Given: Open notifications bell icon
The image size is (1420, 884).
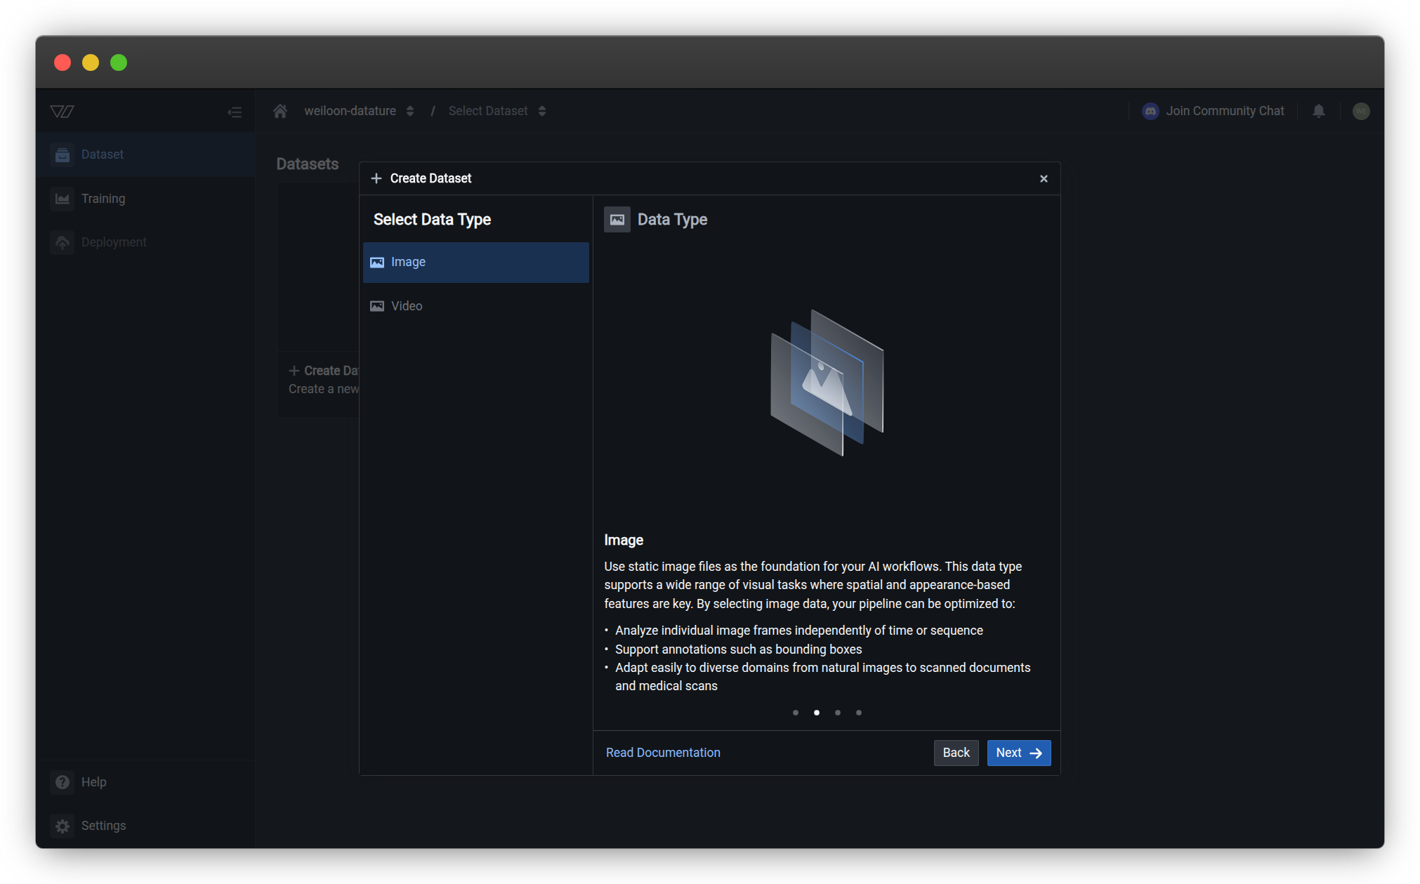Looking at the screenshot, I should pyautogui.click(x=1318, y=111).
